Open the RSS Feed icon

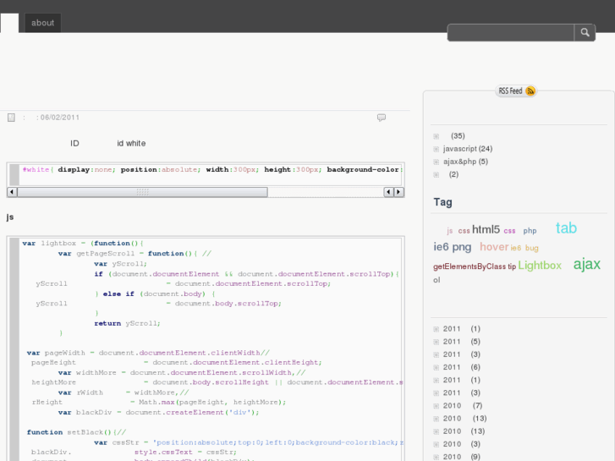pos(530,91)
